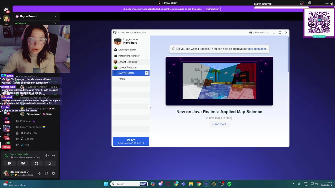Switch to SKlauncher taskbar icon

[206, 184]
